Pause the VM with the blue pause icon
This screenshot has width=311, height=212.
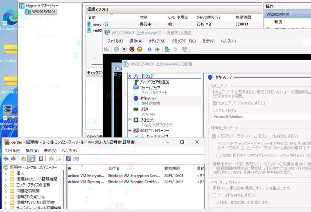pos(150,49)
